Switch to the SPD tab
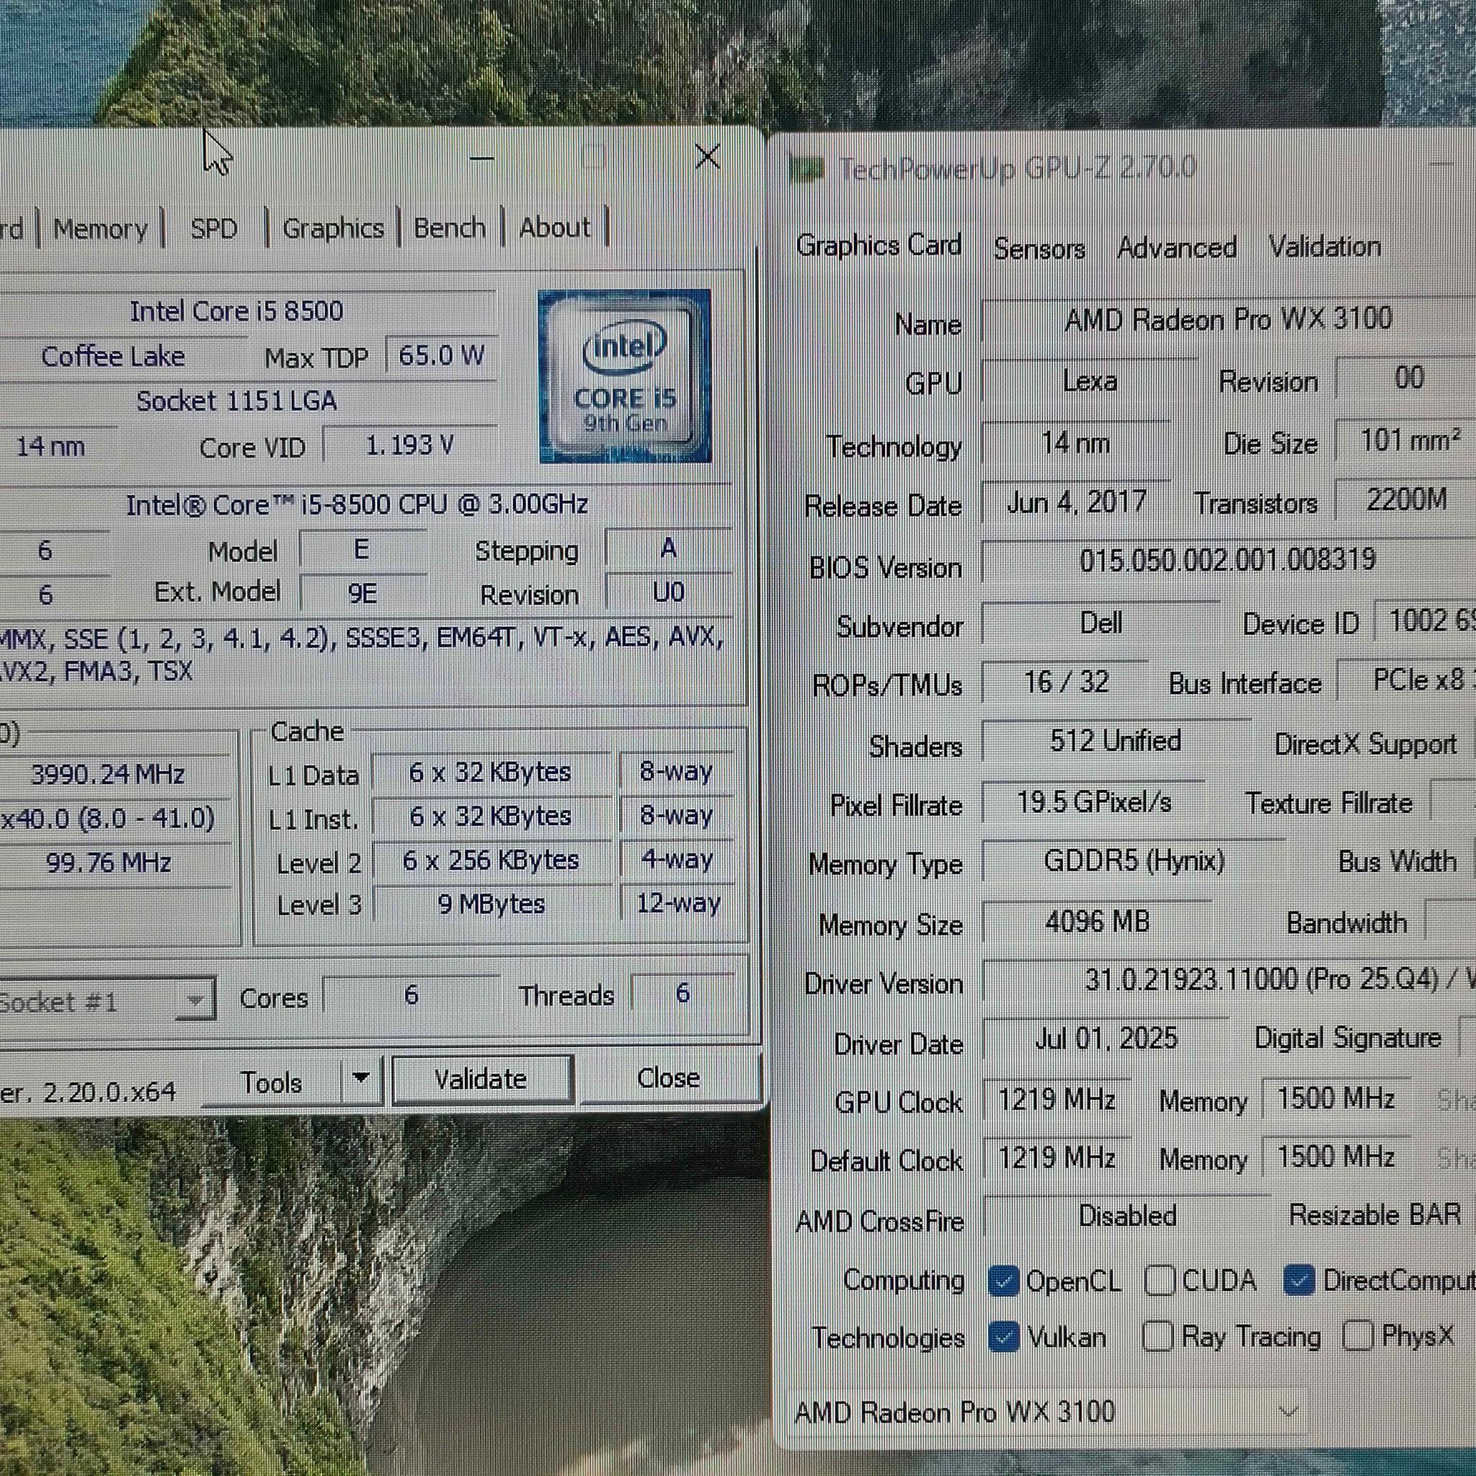 pyautogui.click(x=214, y=228)
